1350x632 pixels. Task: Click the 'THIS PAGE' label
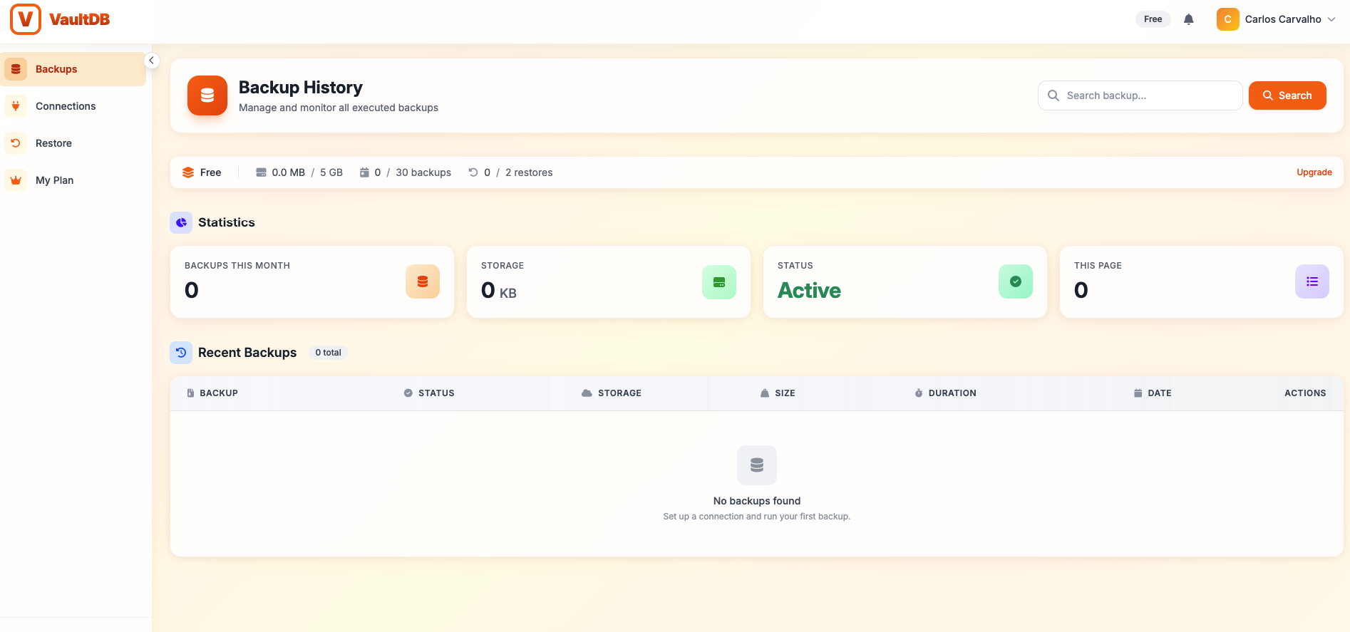coord(1098,266)
